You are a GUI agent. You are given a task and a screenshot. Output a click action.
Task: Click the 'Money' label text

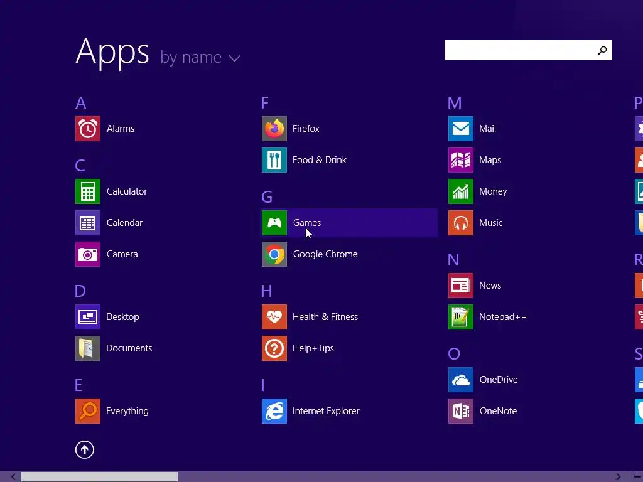pyautogui.click(x=493, y=191)
